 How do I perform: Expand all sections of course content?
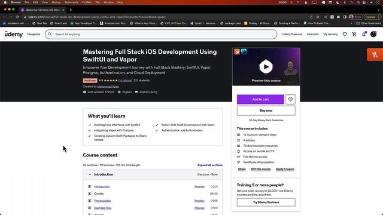[210, 165]
